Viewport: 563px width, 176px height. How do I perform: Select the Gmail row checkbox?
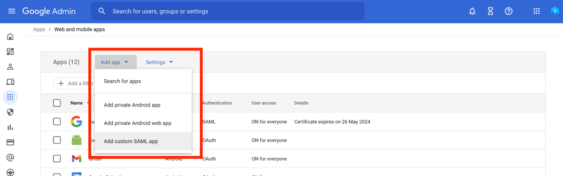[x=57, y=159]
